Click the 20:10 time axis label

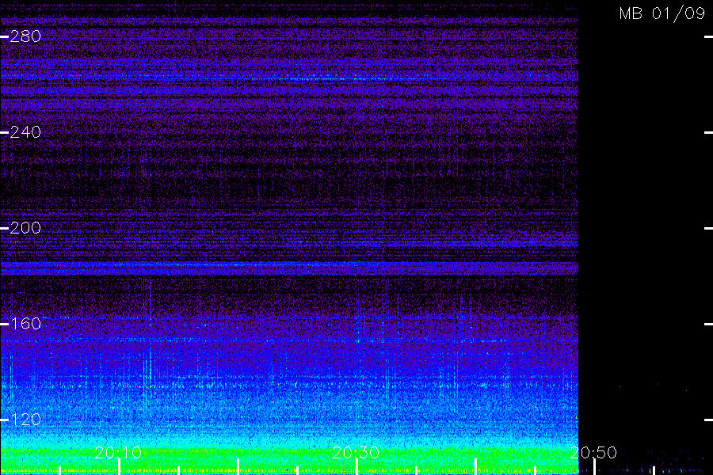tap(118, 453)
